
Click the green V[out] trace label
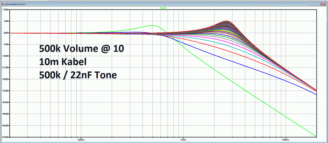click(x=163, y=8)
